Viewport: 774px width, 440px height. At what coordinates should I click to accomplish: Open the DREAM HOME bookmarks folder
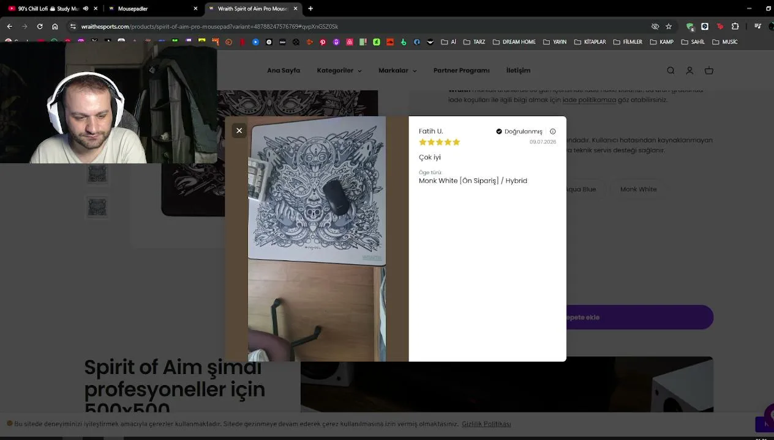point(514,42)
